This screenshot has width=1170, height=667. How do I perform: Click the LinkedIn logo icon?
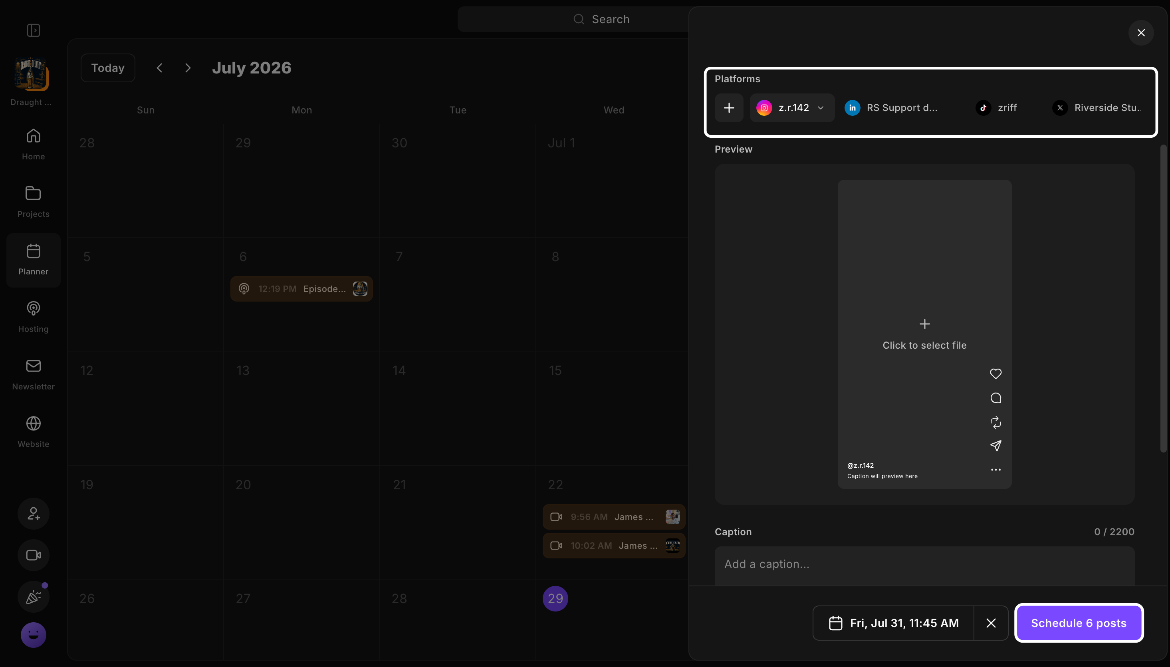pyautogui.click(x=852, y=108)
